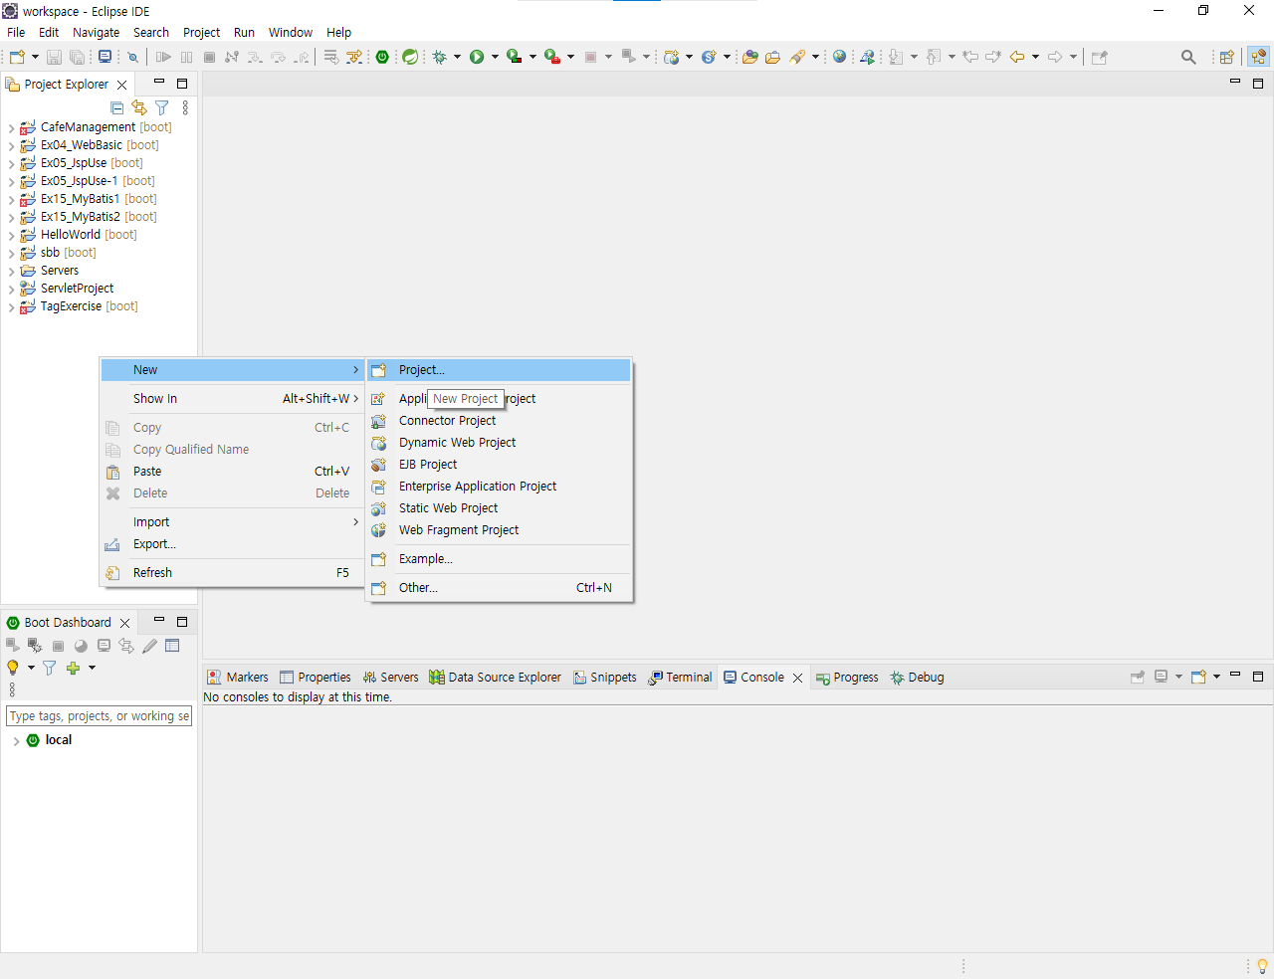1274x979 pixels.
Task: Switch to the Servers tab
Action: pos(391,678)
